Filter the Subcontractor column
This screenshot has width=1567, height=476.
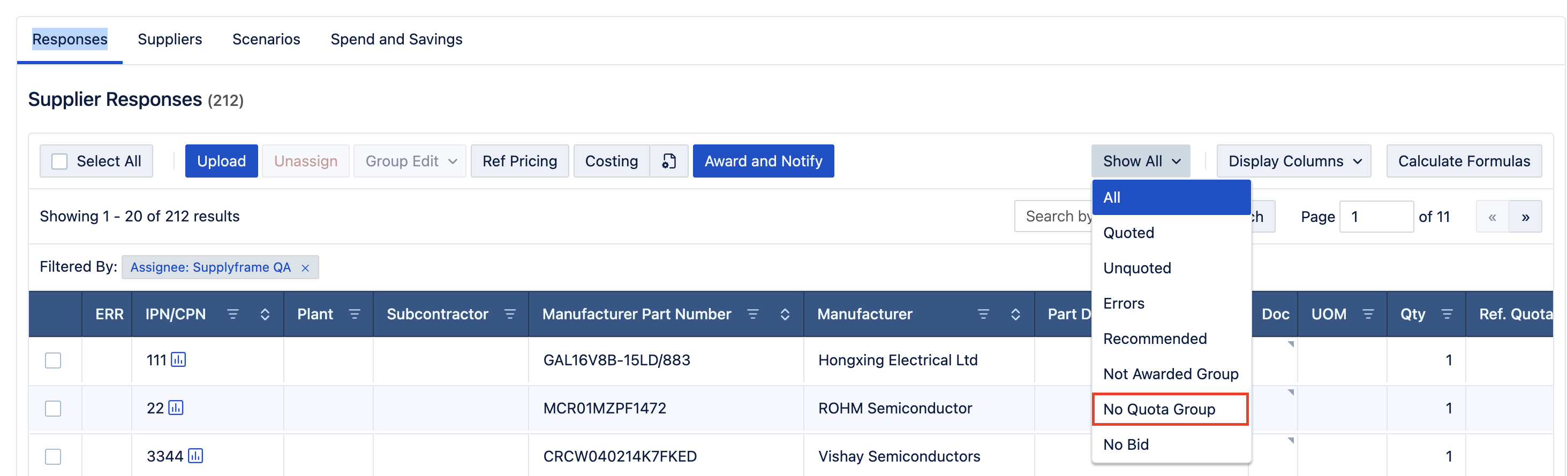[510, 314]
